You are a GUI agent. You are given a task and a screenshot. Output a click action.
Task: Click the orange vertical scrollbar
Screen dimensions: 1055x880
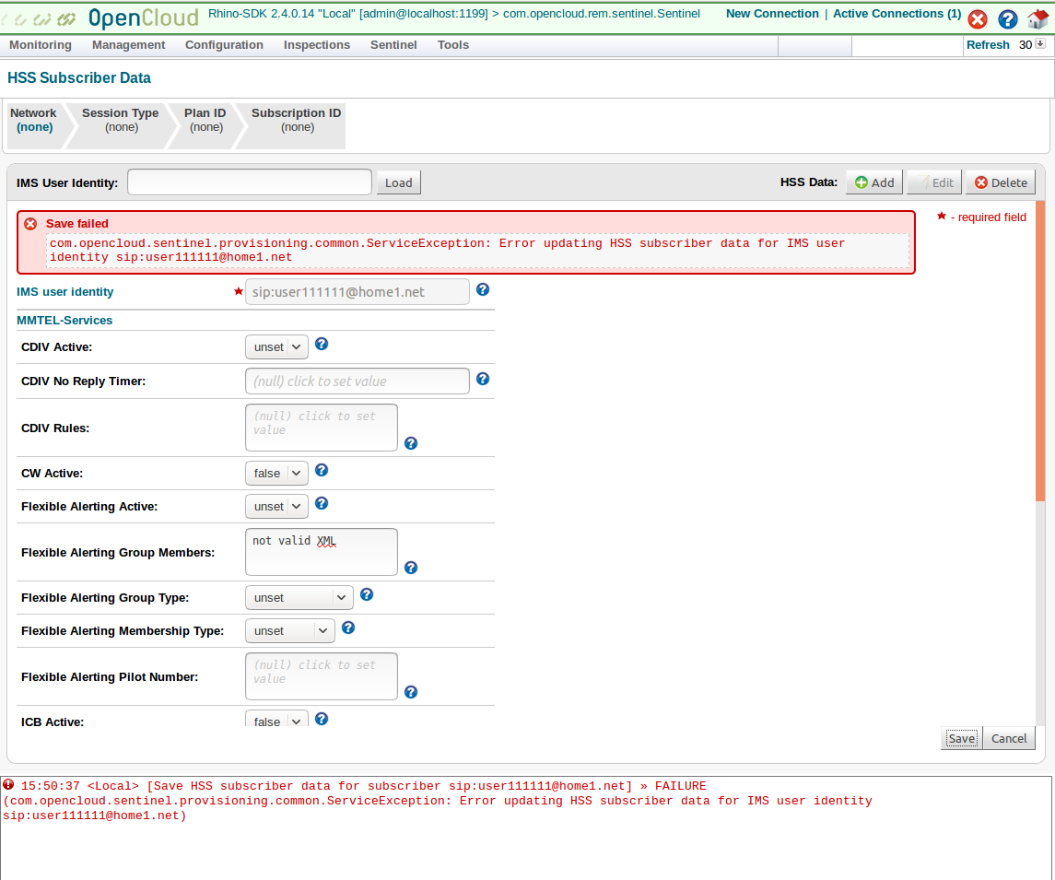point(1040,350)
